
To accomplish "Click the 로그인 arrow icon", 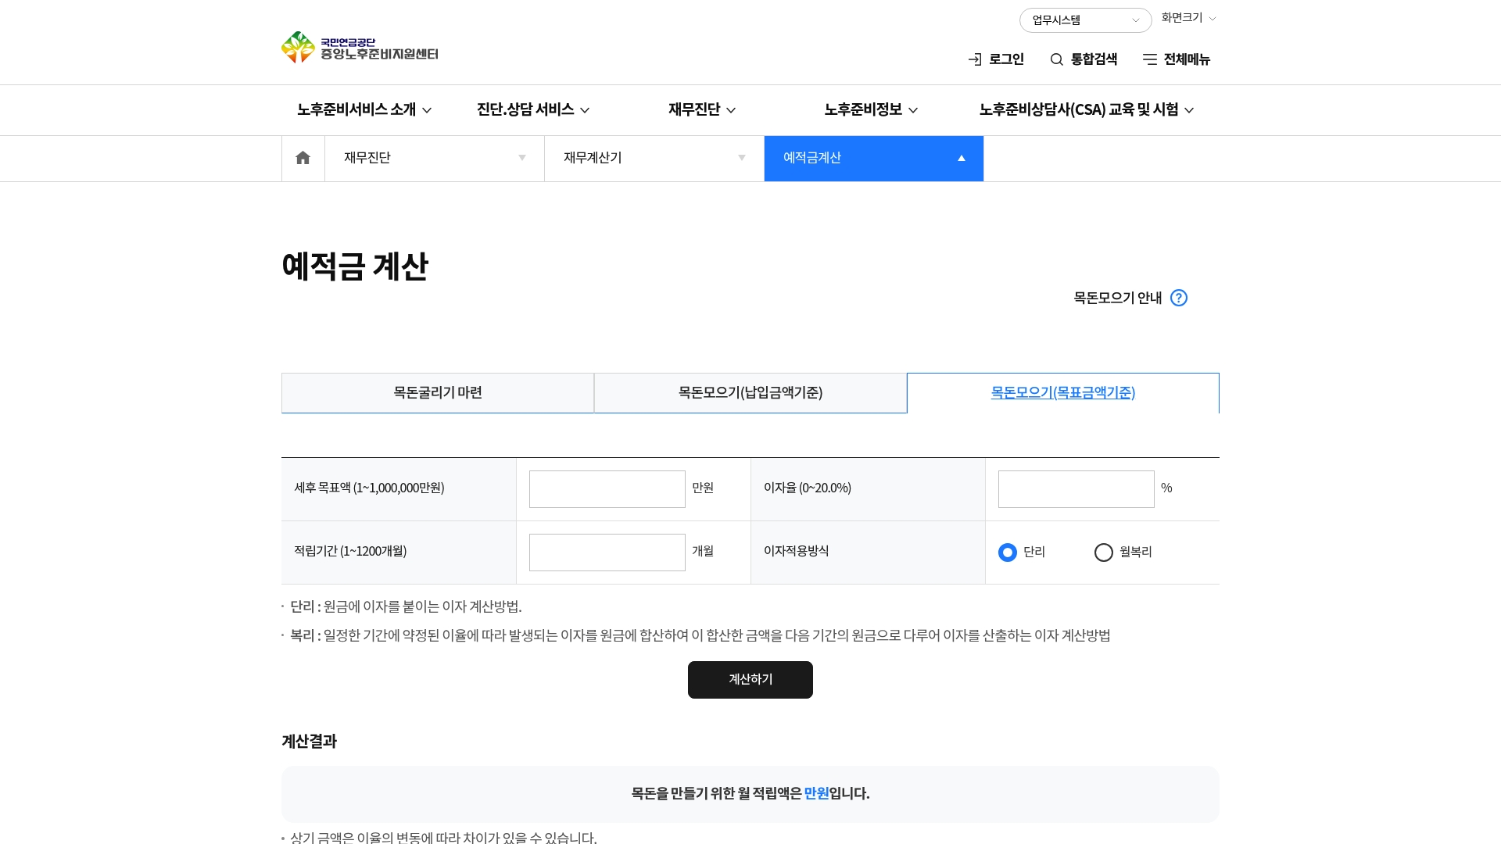I will point(975,59).
